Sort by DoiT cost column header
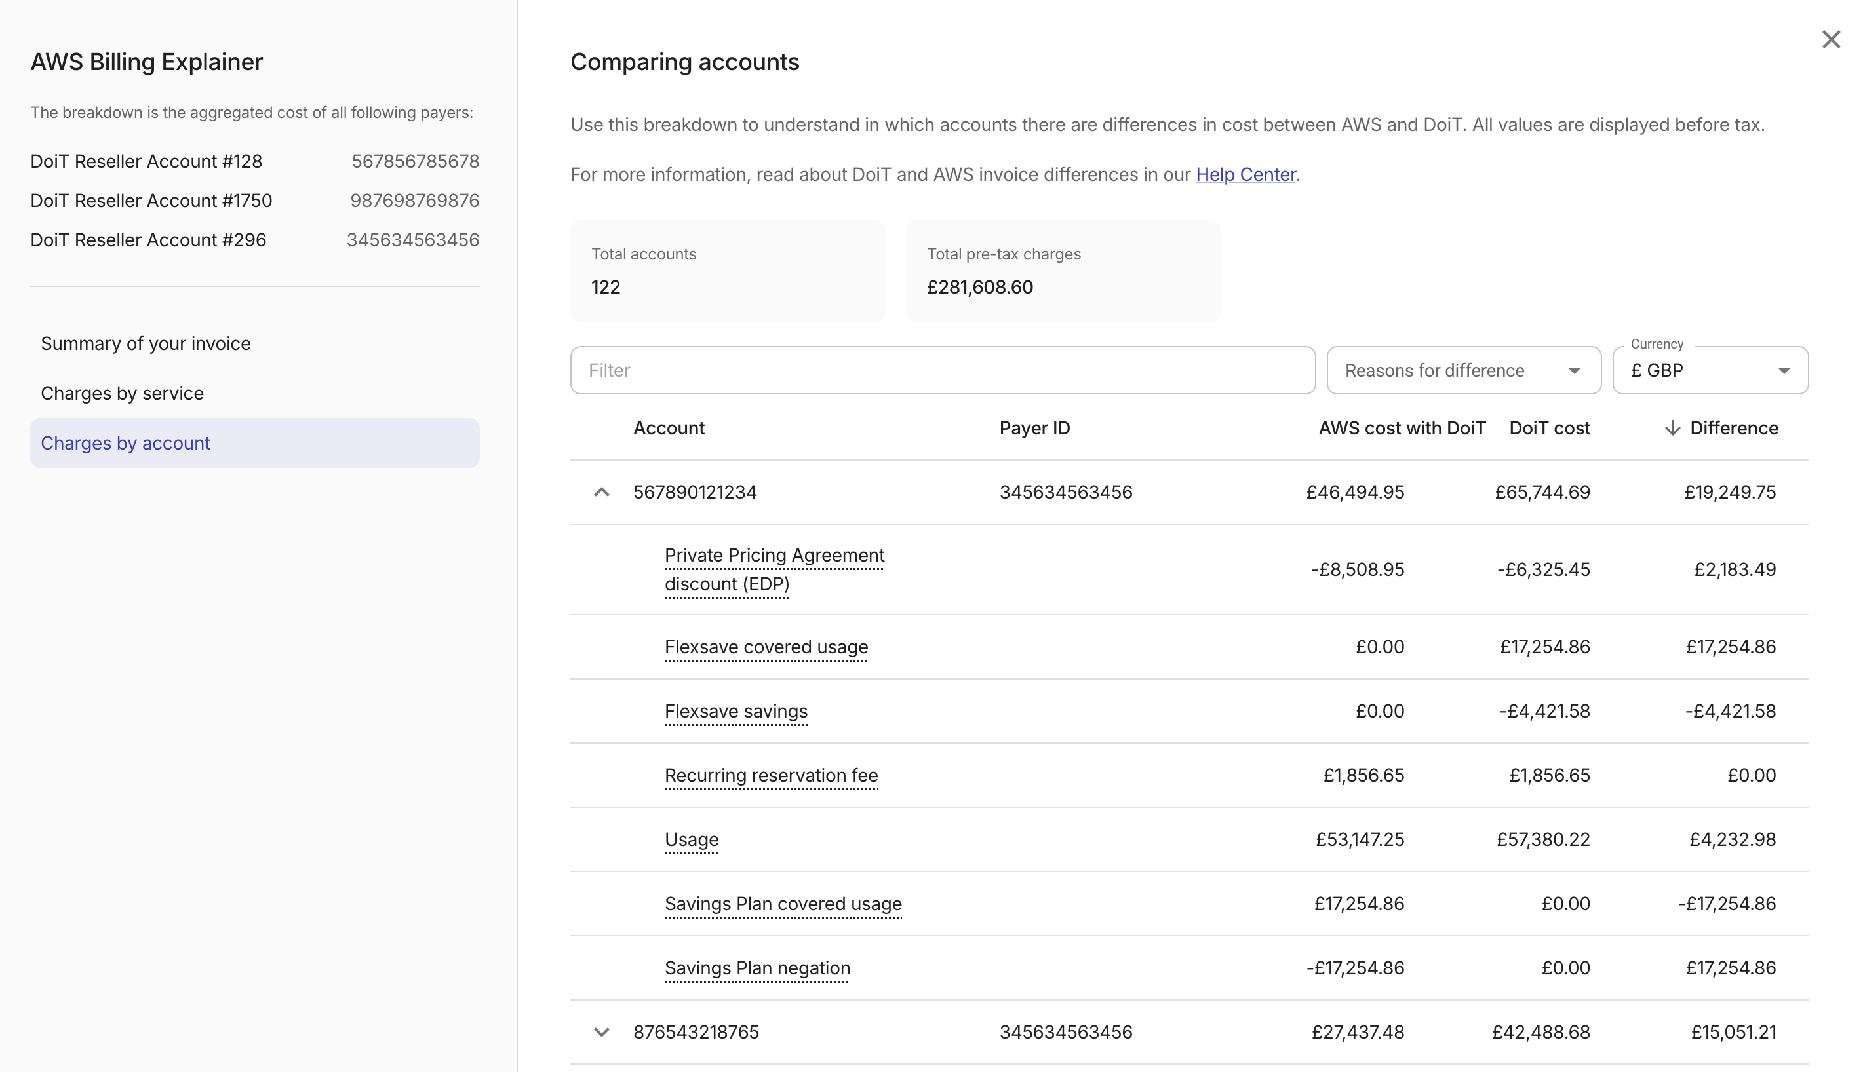Image resolution: width=1863 pixels, height=1072 pixels. point(1549,428)
